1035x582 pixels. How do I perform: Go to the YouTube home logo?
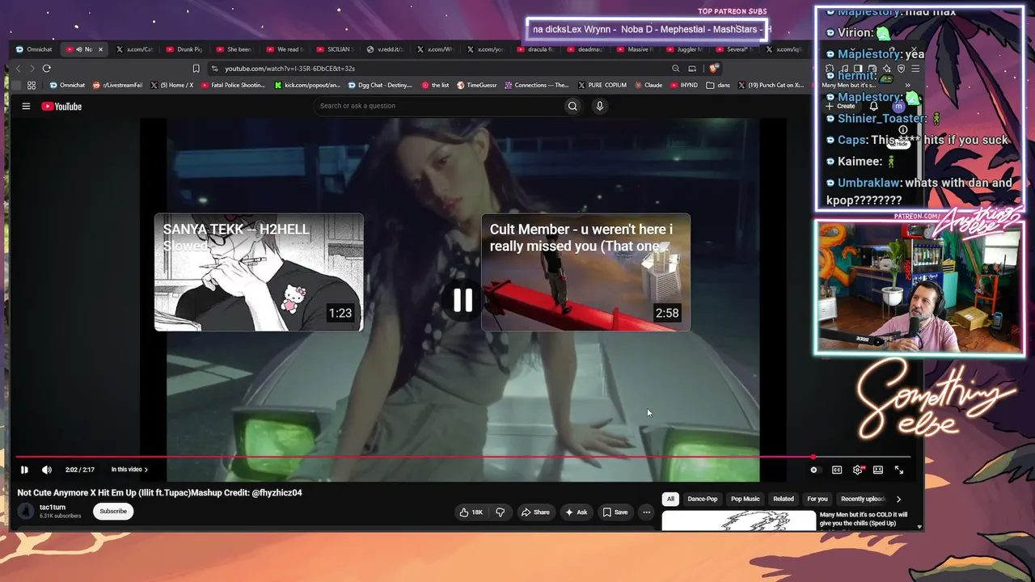[x=62, y=106]
